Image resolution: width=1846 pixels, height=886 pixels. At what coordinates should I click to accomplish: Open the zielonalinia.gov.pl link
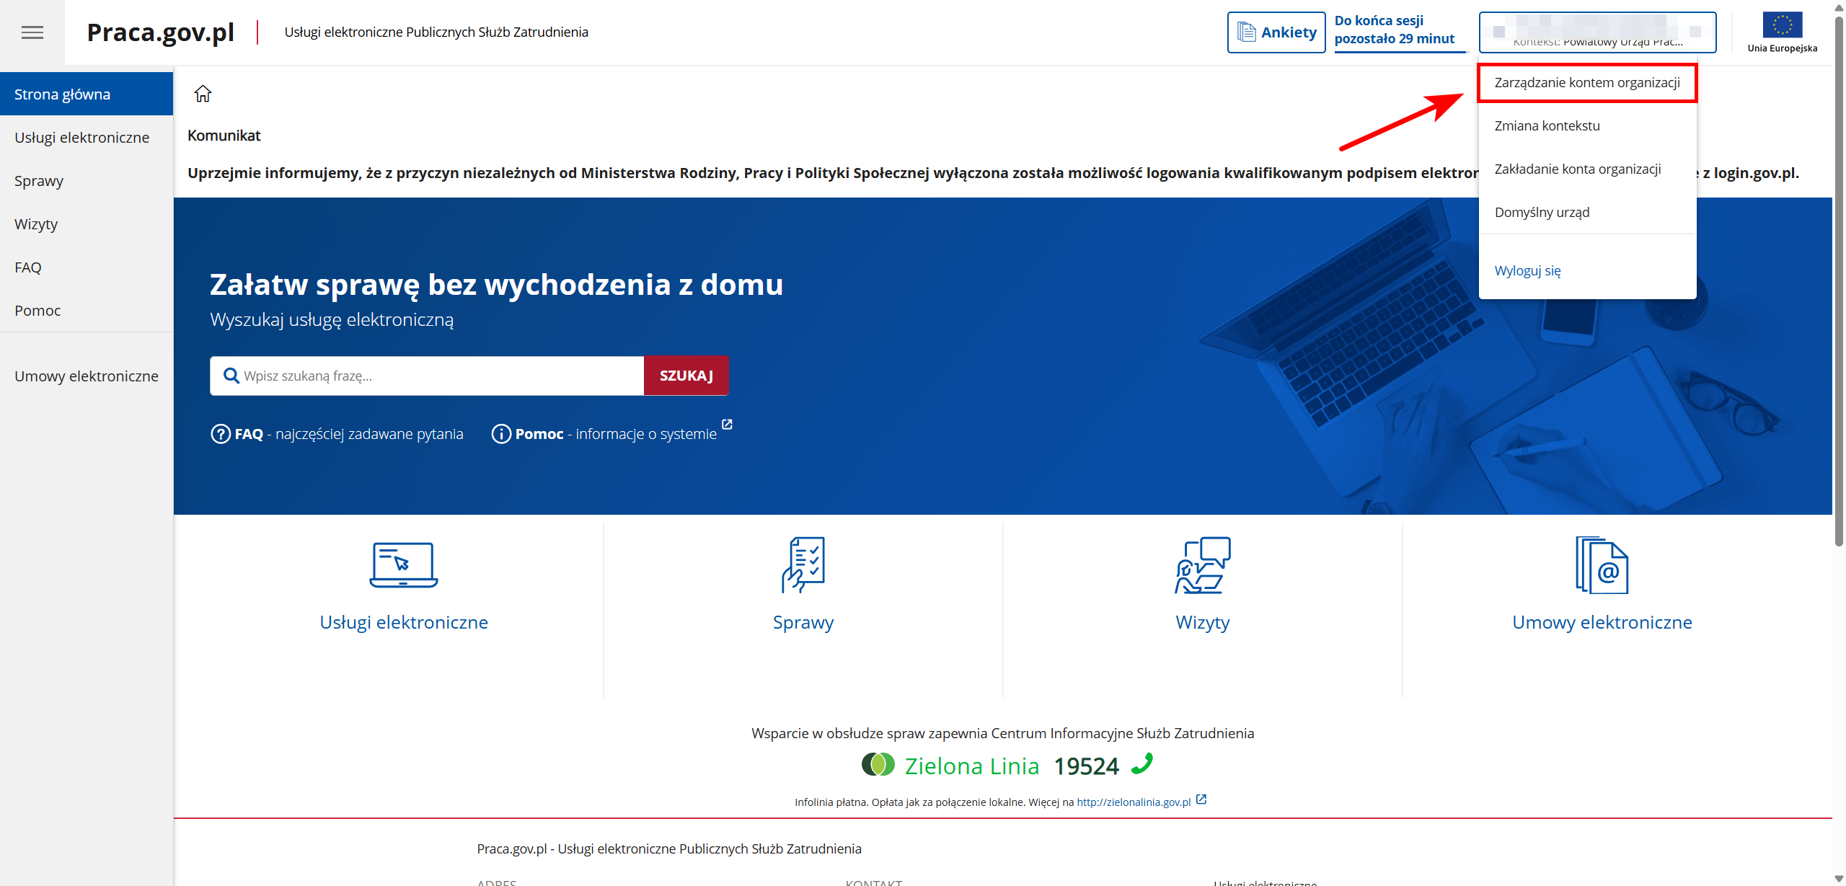(1134, 802)
